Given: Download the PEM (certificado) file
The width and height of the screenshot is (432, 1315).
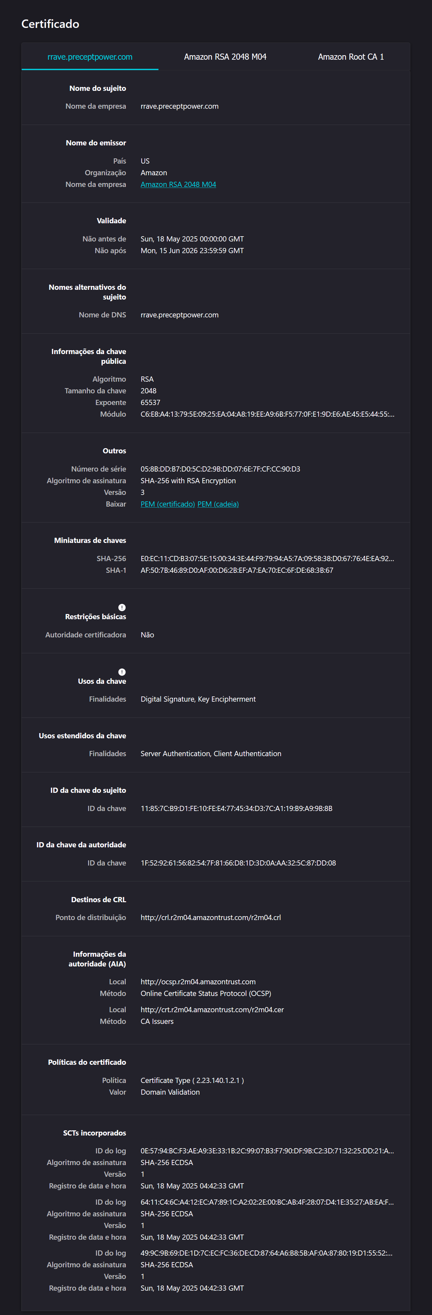Looking at the screenshot, I should tap(167, 504).
